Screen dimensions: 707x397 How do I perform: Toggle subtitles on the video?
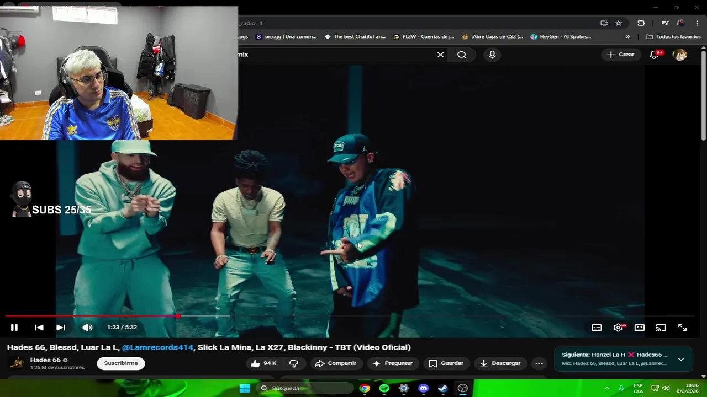click(597, 328)
